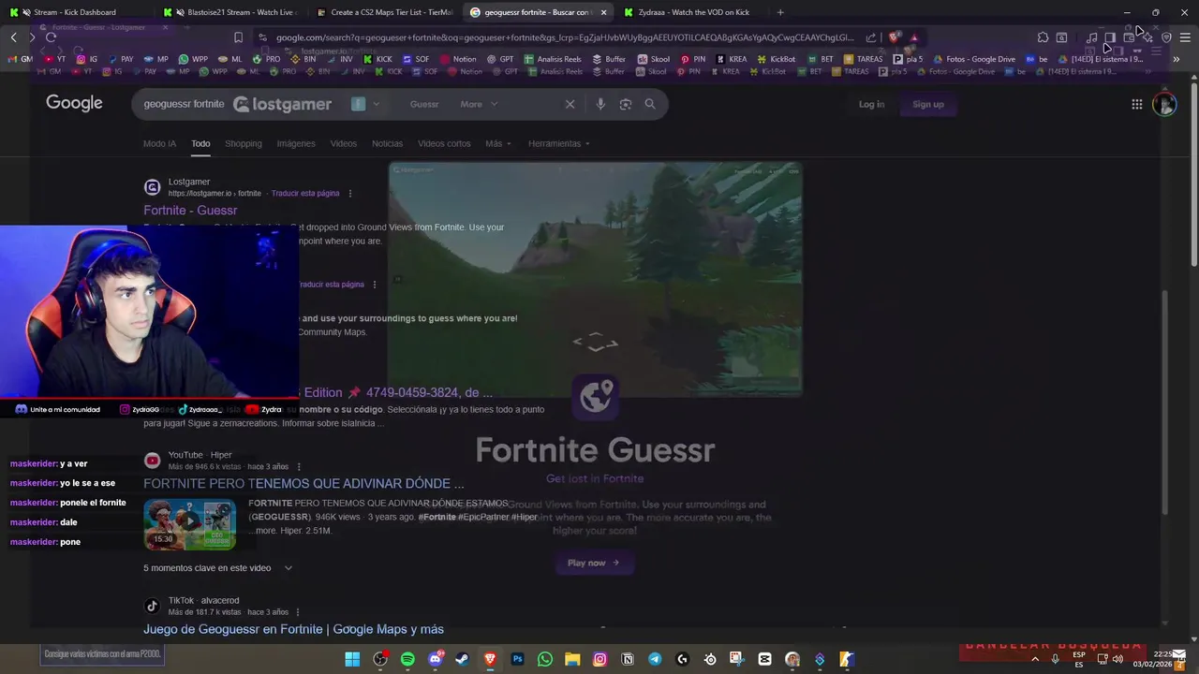Open Fotos - Google Drive bookmark
The height and width of the screenshot is (674, 1199).
click(x=973, y=59)
